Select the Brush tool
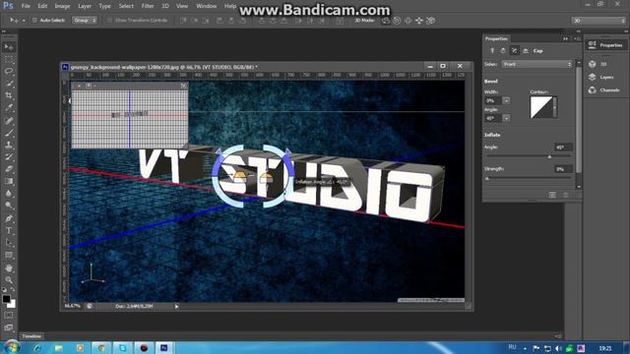 point(9,133)
